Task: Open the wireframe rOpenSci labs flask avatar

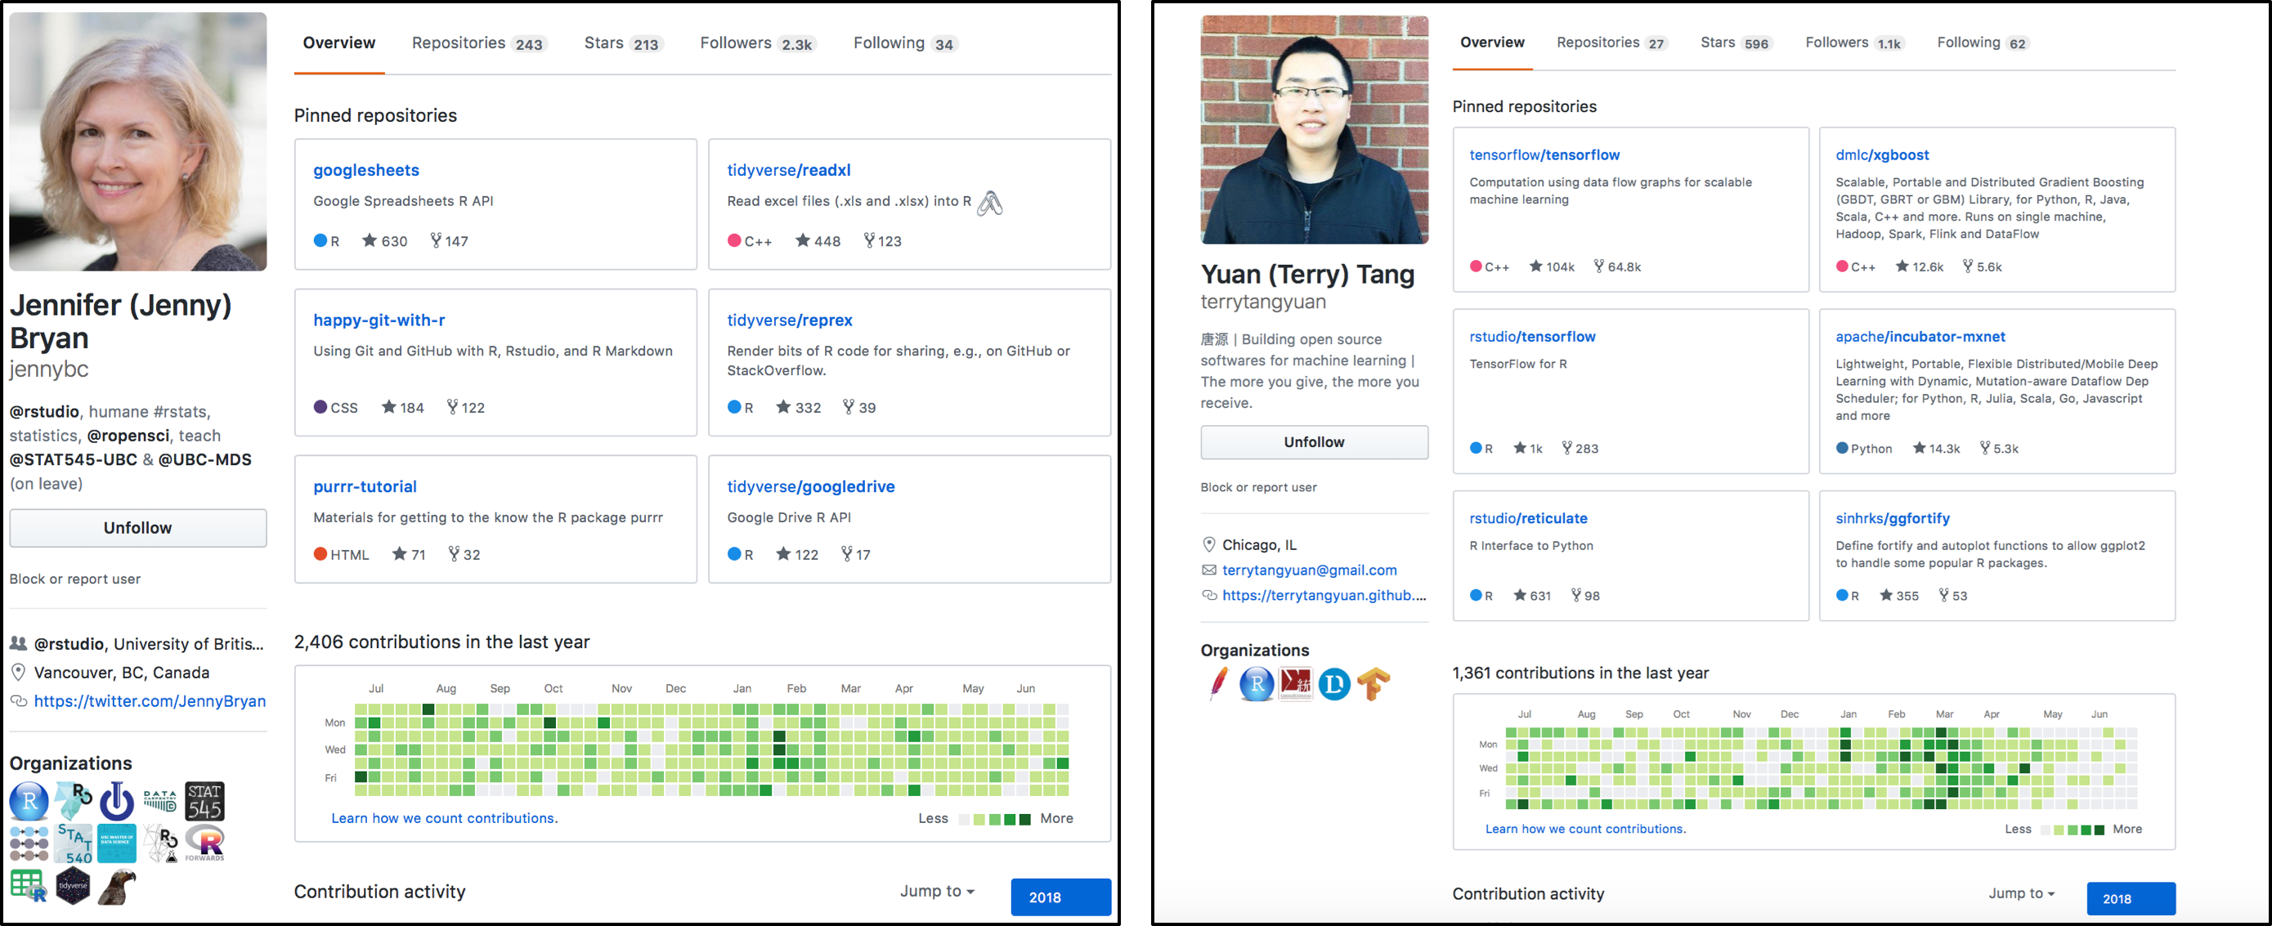Action: click(x=160, y=844)
